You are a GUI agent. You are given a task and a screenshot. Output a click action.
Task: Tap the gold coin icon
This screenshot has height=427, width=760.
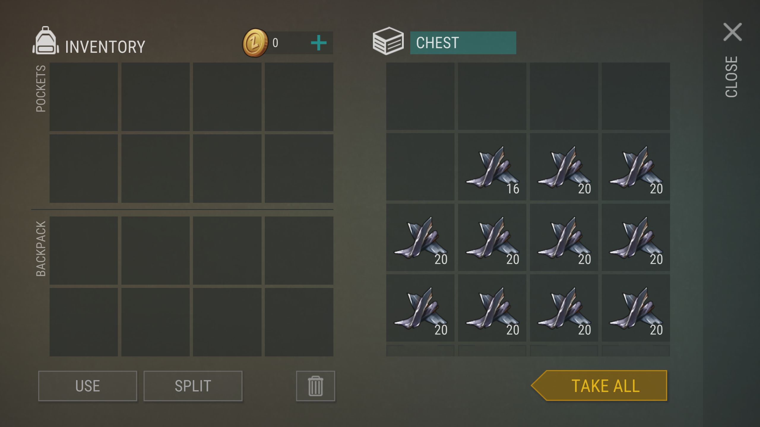pos(255,43)
